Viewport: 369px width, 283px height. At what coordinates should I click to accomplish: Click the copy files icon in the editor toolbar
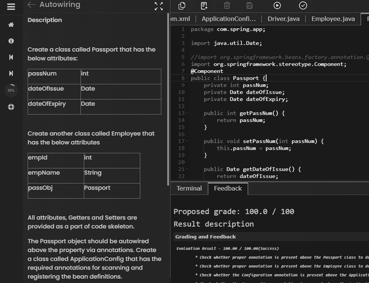pyautogui.click(x=182, y=6)
